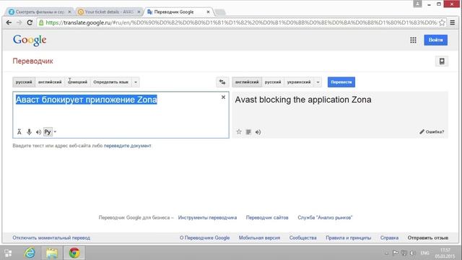Click the address bar URL
The width and height of the screenshot is (462, 260).
(x=241, y=22)
